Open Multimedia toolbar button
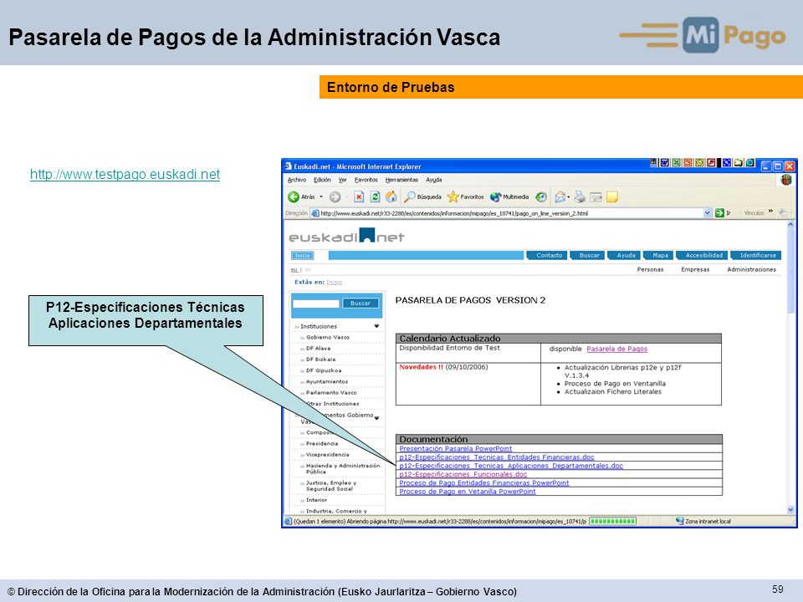 (x=509, y=197)
